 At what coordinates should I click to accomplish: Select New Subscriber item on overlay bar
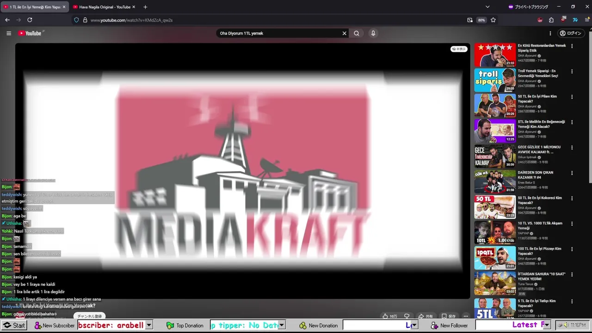click(55, 325)
